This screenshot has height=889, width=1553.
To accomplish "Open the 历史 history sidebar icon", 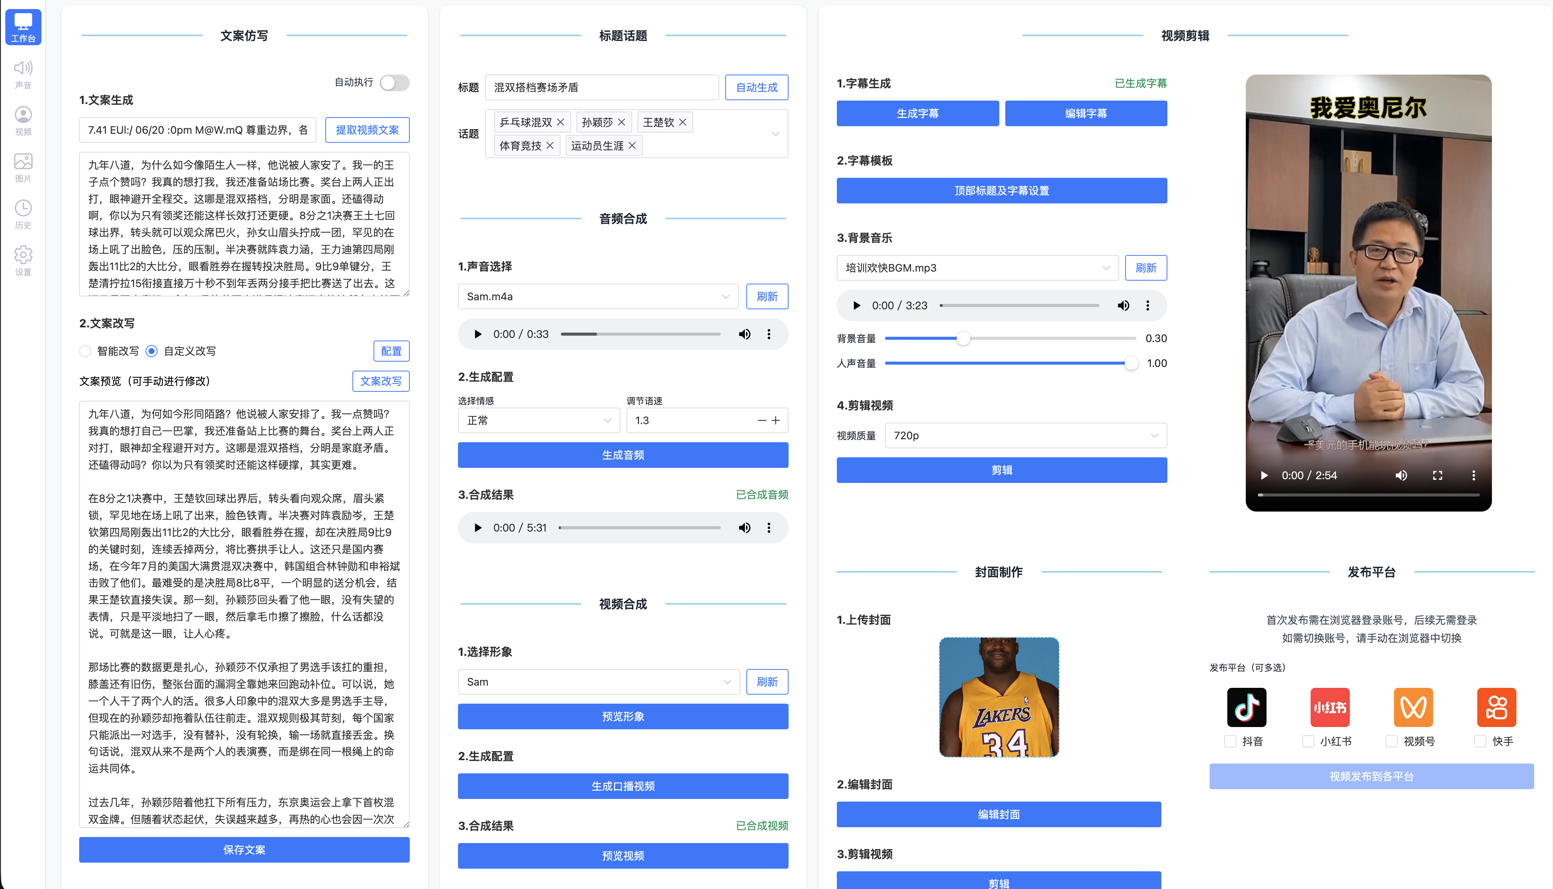I will [23, 214].
